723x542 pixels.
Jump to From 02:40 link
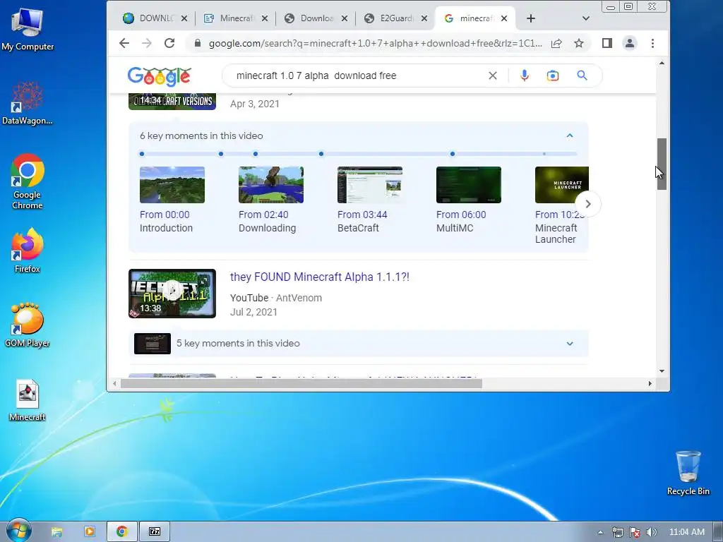pos(263,215)
